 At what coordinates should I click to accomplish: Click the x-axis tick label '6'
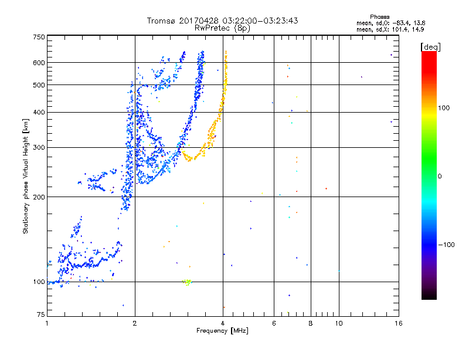274,323
